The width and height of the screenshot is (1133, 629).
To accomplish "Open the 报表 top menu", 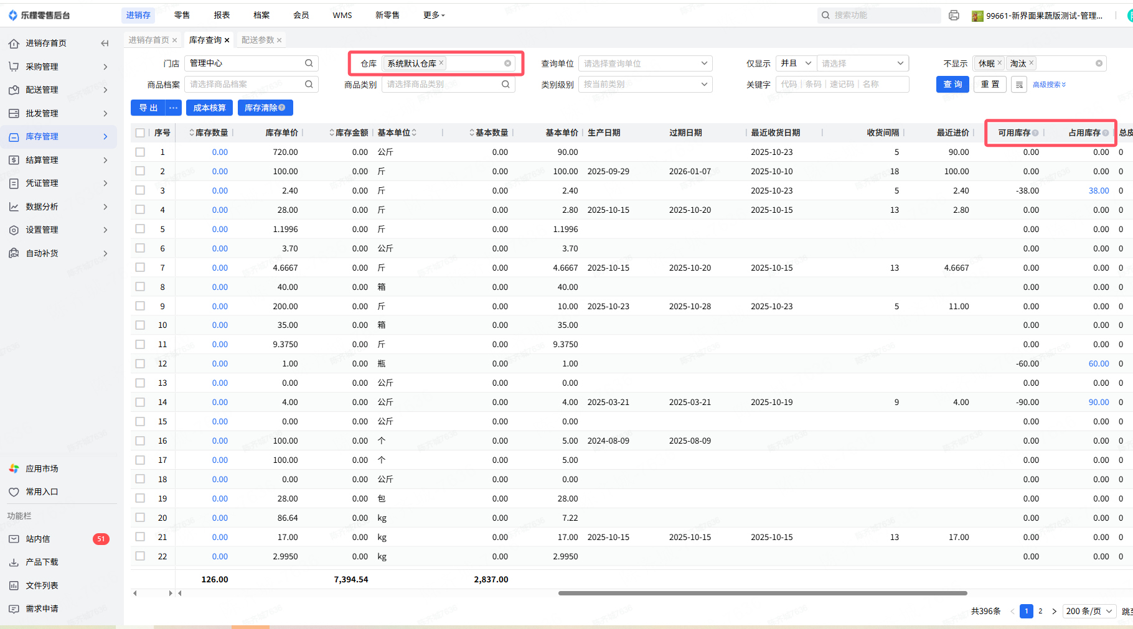I will tap(222, 15).
